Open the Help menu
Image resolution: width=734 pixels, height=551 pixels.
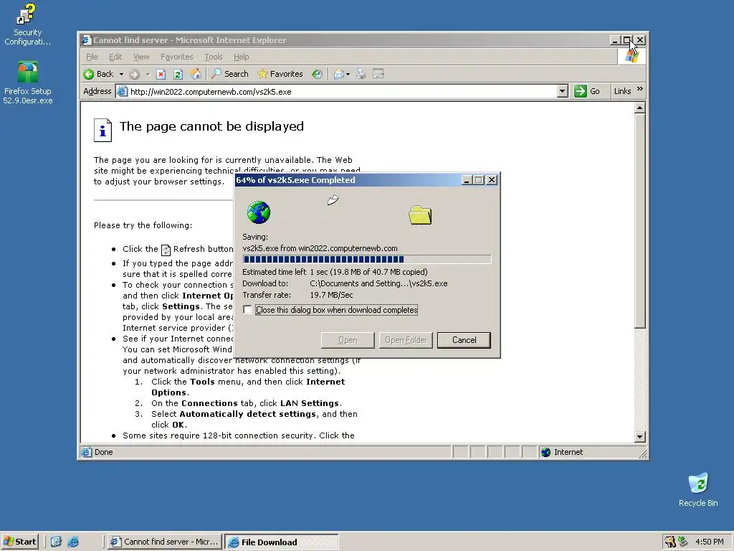[x=241, y=57]
